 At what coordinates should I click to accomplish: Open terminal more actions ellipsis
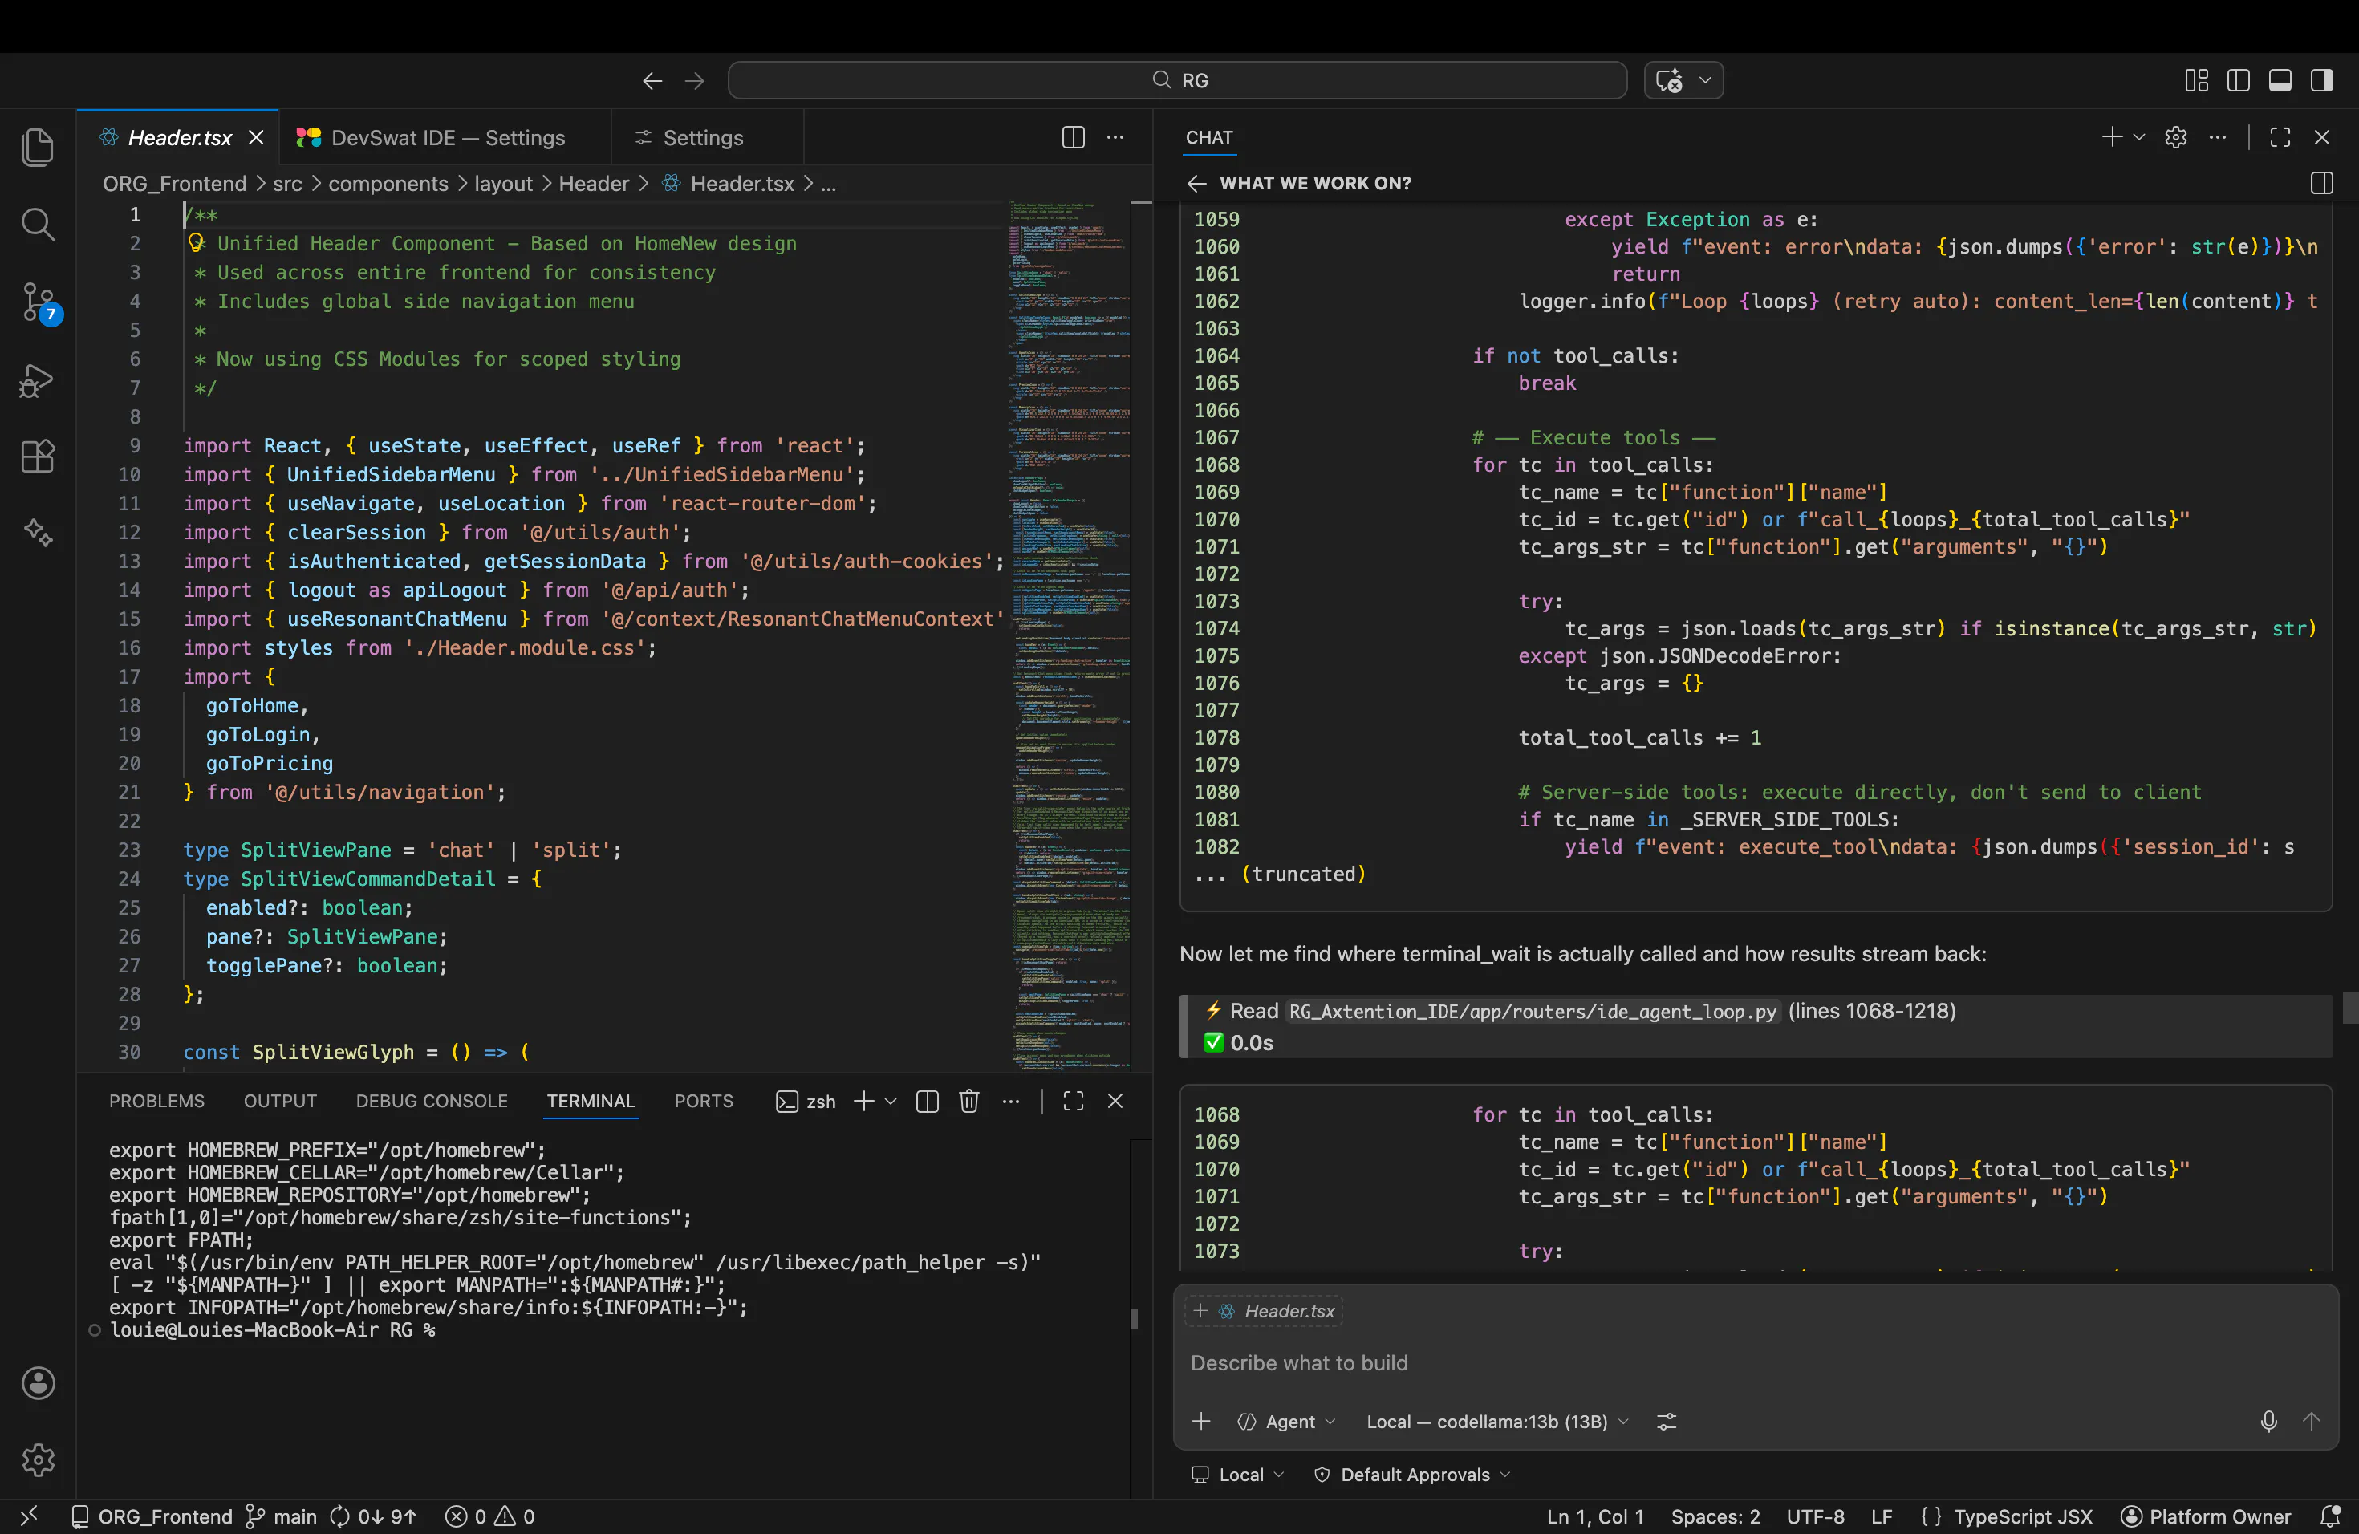[1011, 1101]
